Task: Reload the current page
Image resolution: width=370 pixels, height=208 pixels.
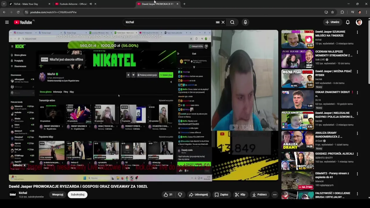Action: (x=18, y=12)
